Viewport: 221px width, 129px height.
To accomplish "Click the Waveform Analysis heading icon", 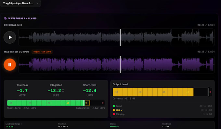I will tap(5, 18).
